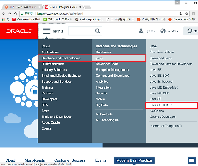The height and width of the screenshot is (166, 198).
Task: Open the Internet of Things (IoT) link
Action: (166, 126)
